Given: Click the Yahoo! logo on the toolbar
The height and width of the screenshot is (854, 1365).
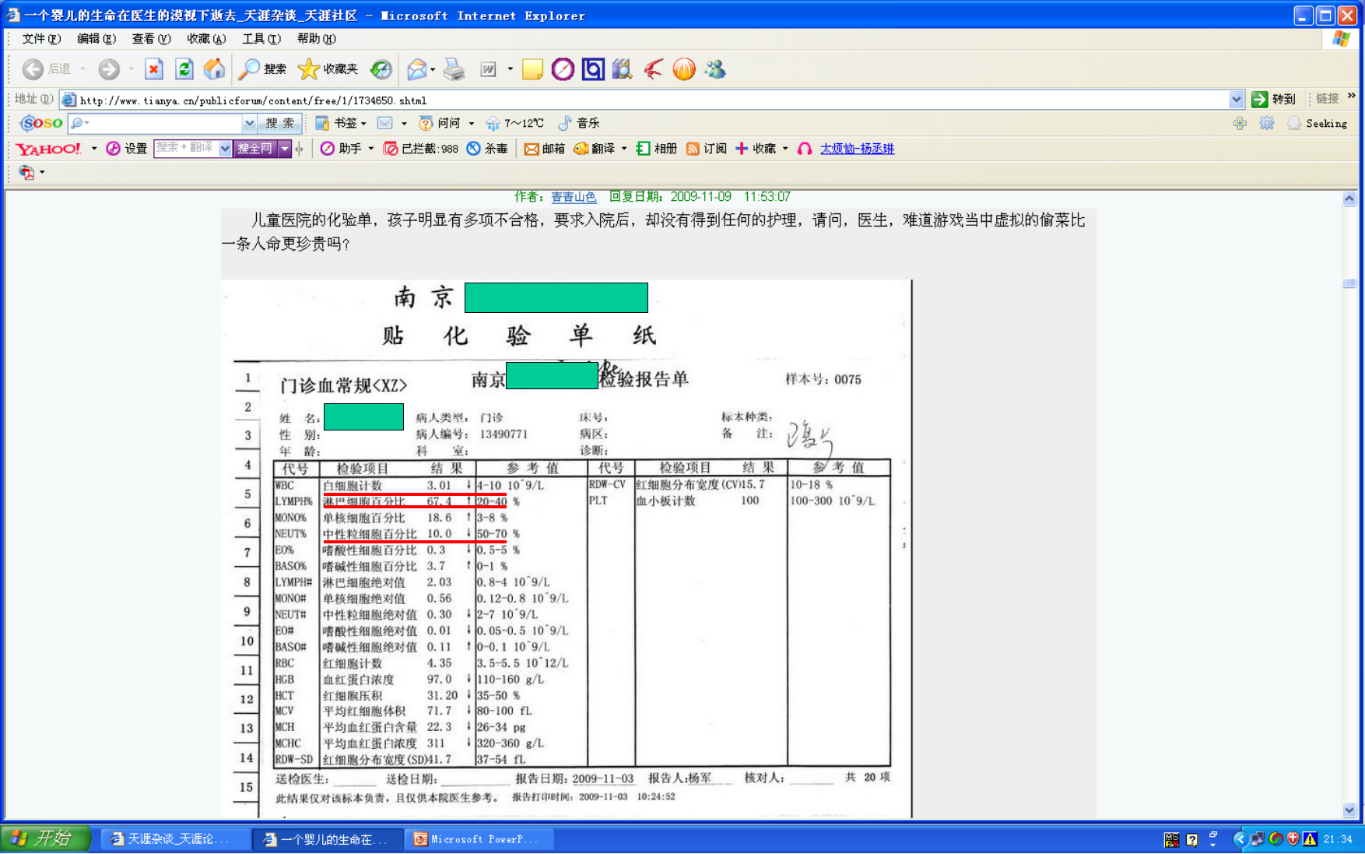Looking at the screenshot, I should (x=48, y=149).
